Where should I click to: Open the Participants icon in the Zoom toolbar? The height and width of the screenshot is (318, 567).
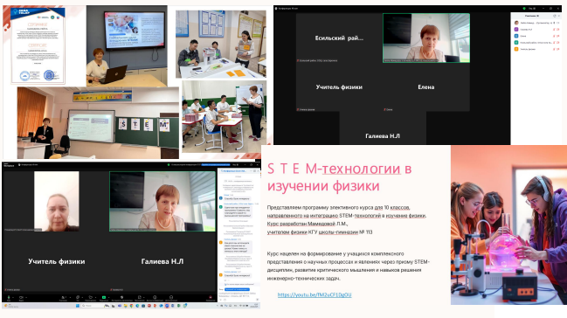click(x=63, y=297)
